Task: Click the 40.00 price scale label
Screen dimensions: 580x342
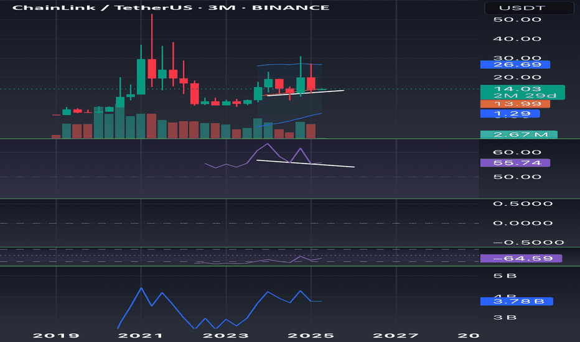Action: tap(517, 39)
